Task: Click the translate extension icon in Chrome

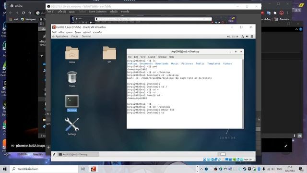Action: tap(269, 13)
